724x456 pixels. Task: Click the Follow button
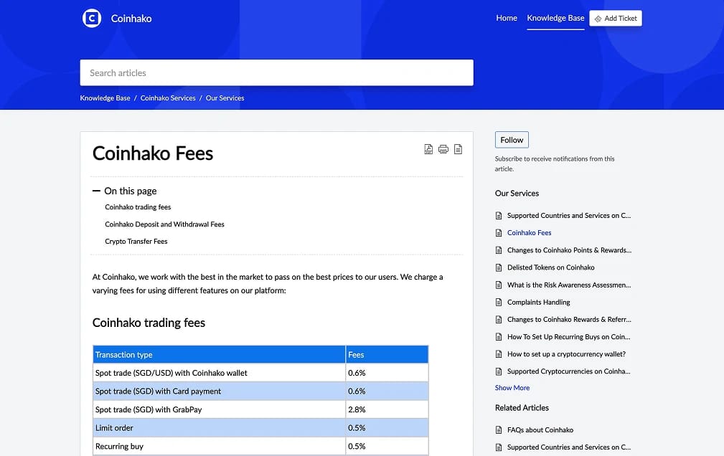click(x=512, y=140)
